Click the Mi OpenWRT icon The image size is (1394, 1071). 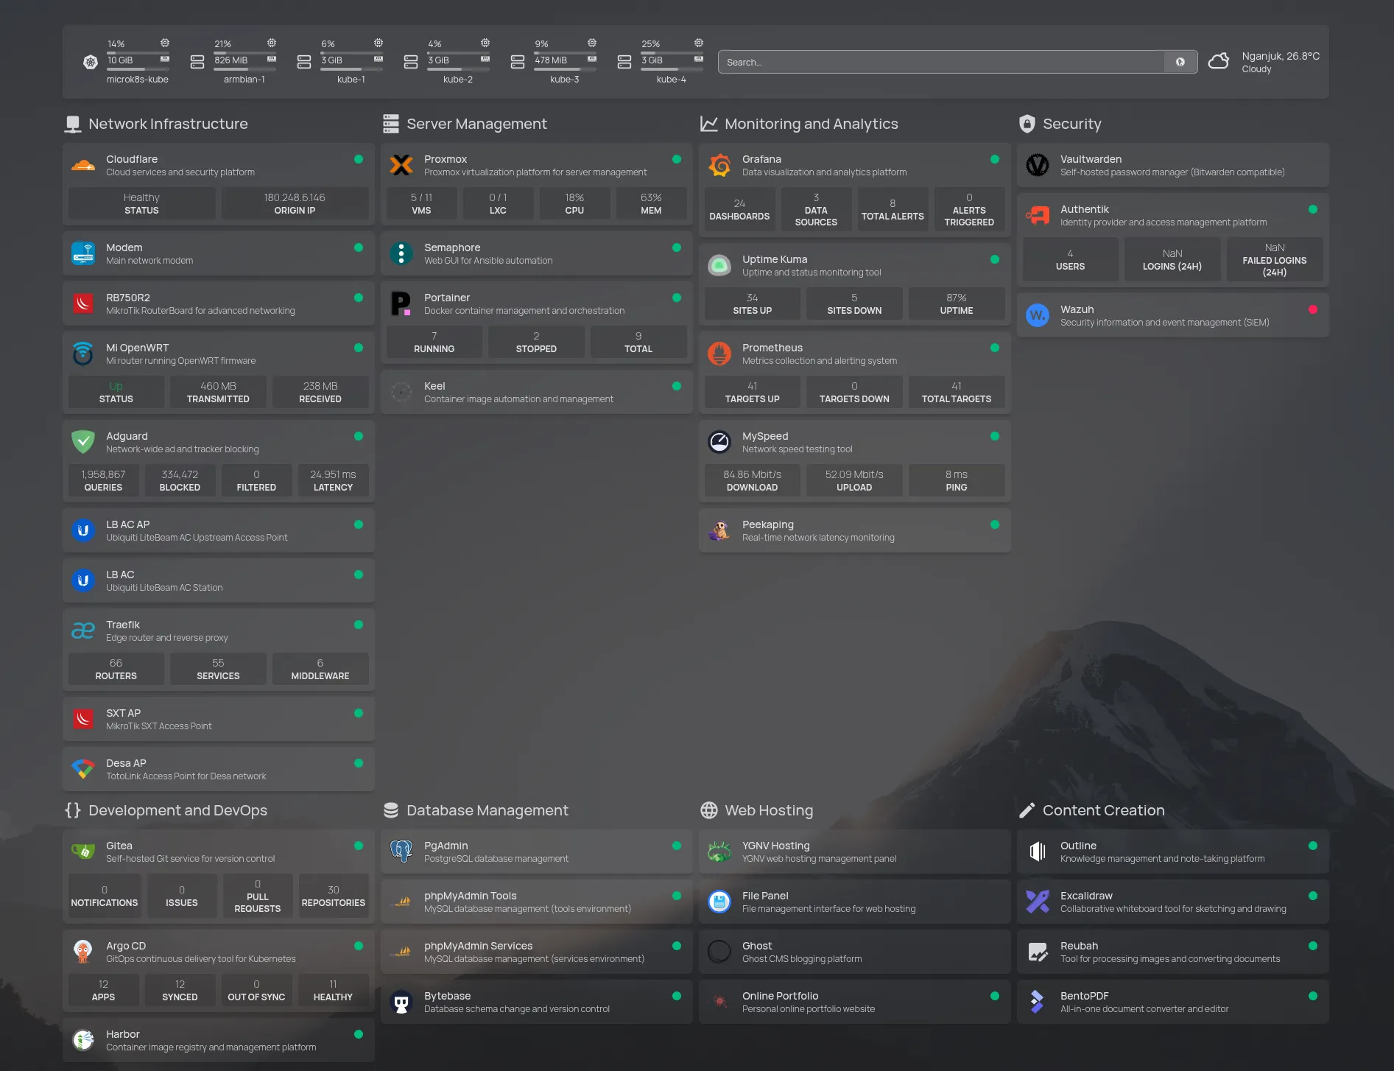pos(83,354)
